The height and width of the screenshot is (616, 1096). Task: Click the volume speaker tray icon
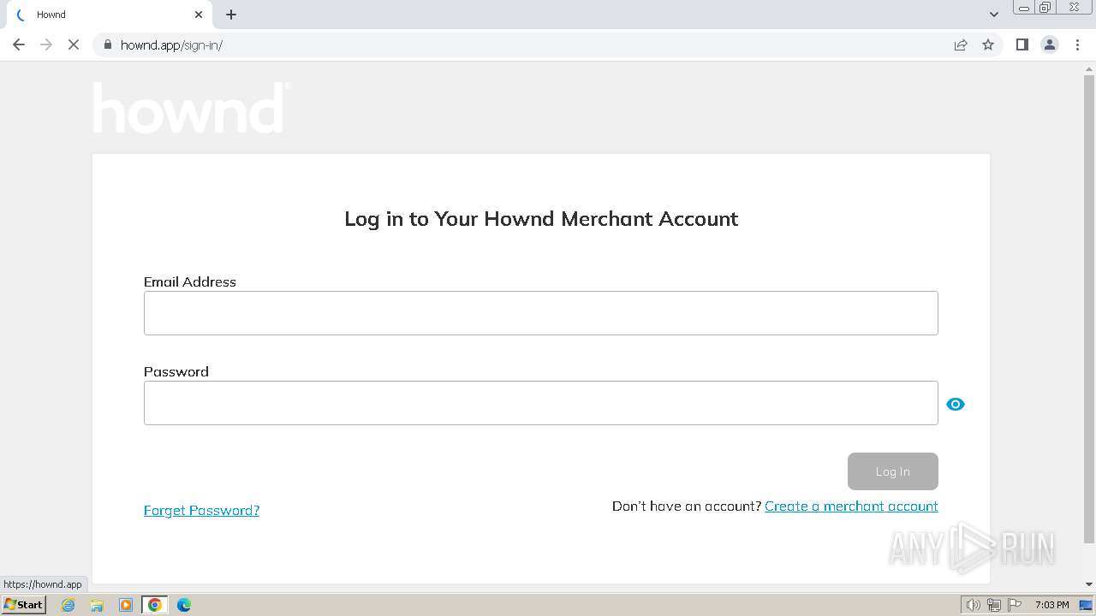[x=974, y=605]
